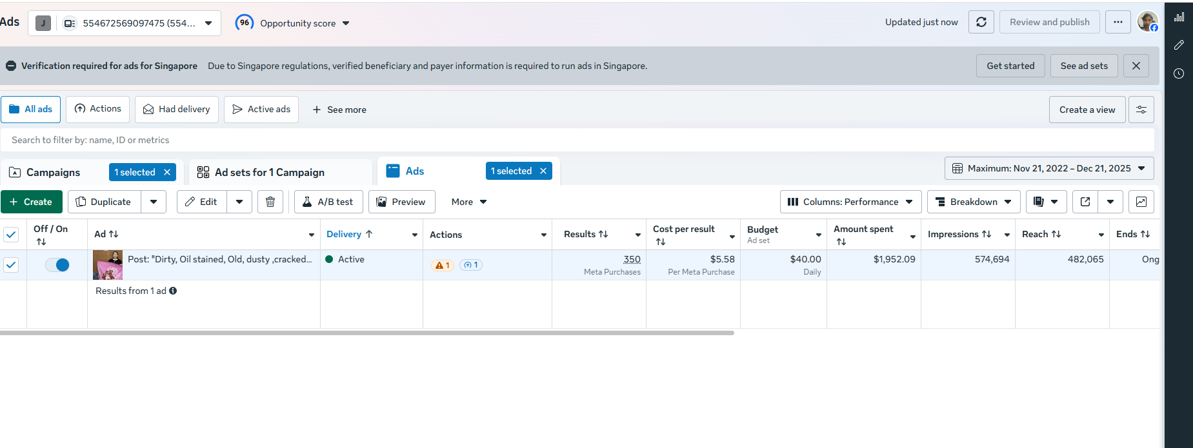Viewport: 1193px width, 448px height.
Task: Click the export share icon button
Action: click(1085, 202)
